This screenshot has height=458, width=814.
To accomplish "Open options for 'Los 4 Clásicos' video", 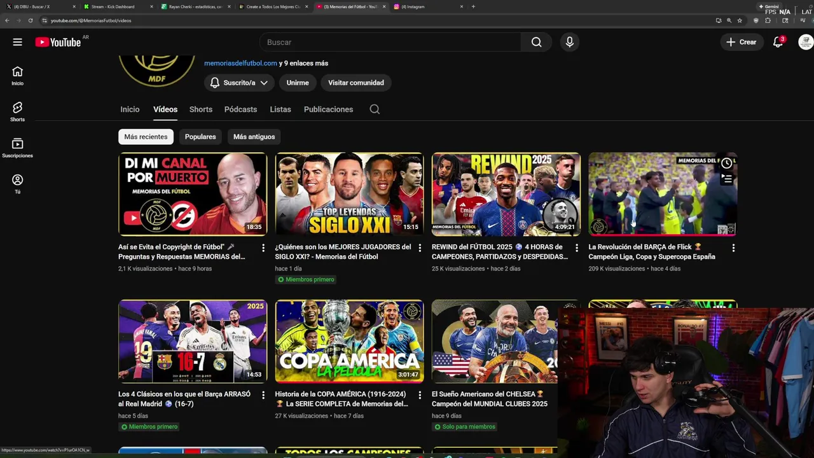I will coord(263,395).
